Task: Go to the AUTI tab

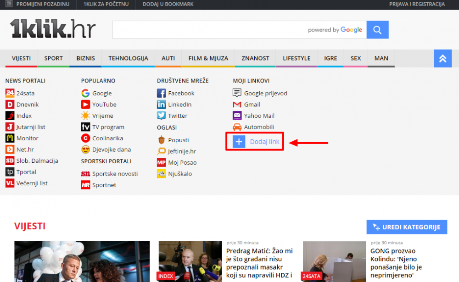Action: tap(168, 59)
